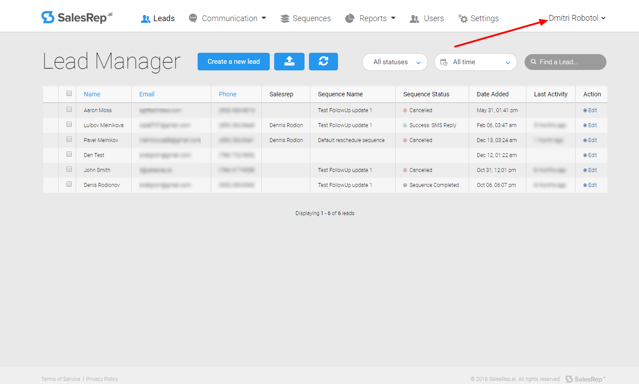
Task: Click the Reports pie chart icon
Action: 350,18
